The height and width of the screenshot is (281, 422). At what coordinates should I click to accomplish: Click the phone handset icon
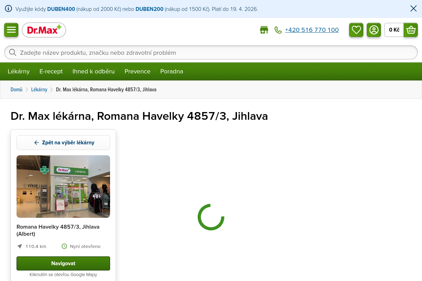click(278, 30)
